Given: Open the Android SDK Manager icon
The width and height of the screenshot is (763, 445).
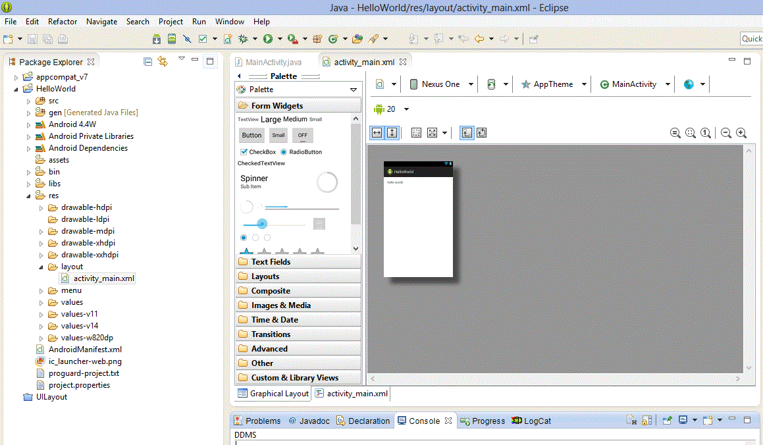Looking at the screenshot, I should point(157,39).
